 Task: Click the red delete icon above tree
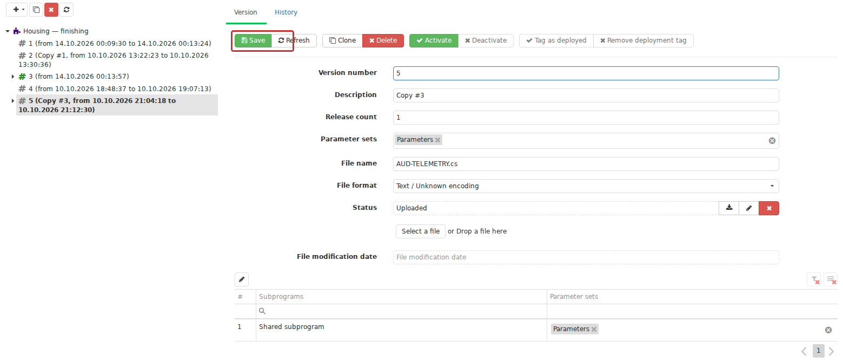[51, 10]
